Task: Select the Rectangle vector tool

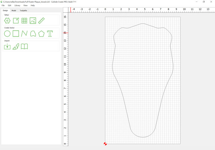Action: tap(16, 33)
